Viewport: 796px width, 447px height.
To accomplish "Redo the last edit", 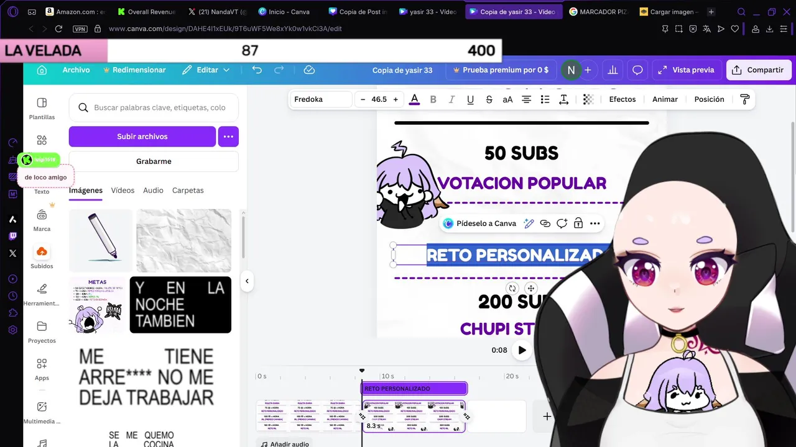I will point(279,70).
